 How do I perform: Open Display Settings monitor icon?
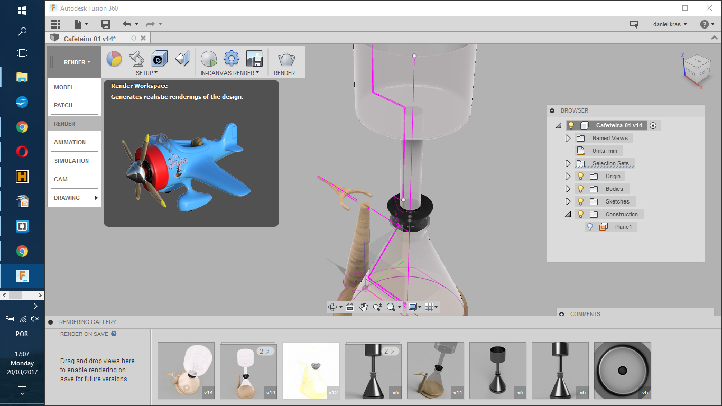tap(413, 307)
